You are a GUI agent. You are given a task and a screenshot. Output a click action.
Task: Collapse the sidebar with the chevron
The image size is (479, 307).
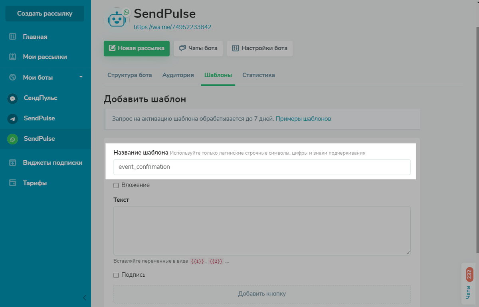coord(84,297)
